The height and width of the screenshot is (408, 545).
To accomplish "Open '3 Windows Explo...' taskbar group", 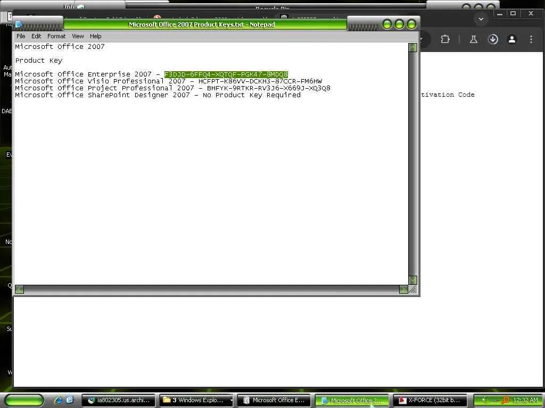I will click(194, 401).
